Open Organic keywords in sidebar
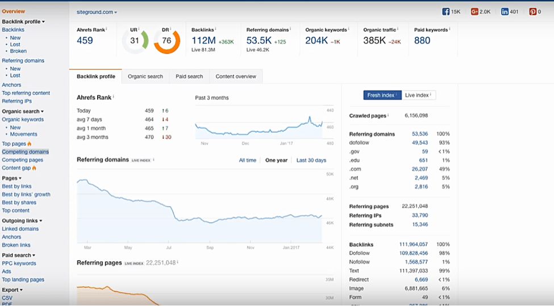The height and width of the screenshot is (306, 554). [23, 120]
